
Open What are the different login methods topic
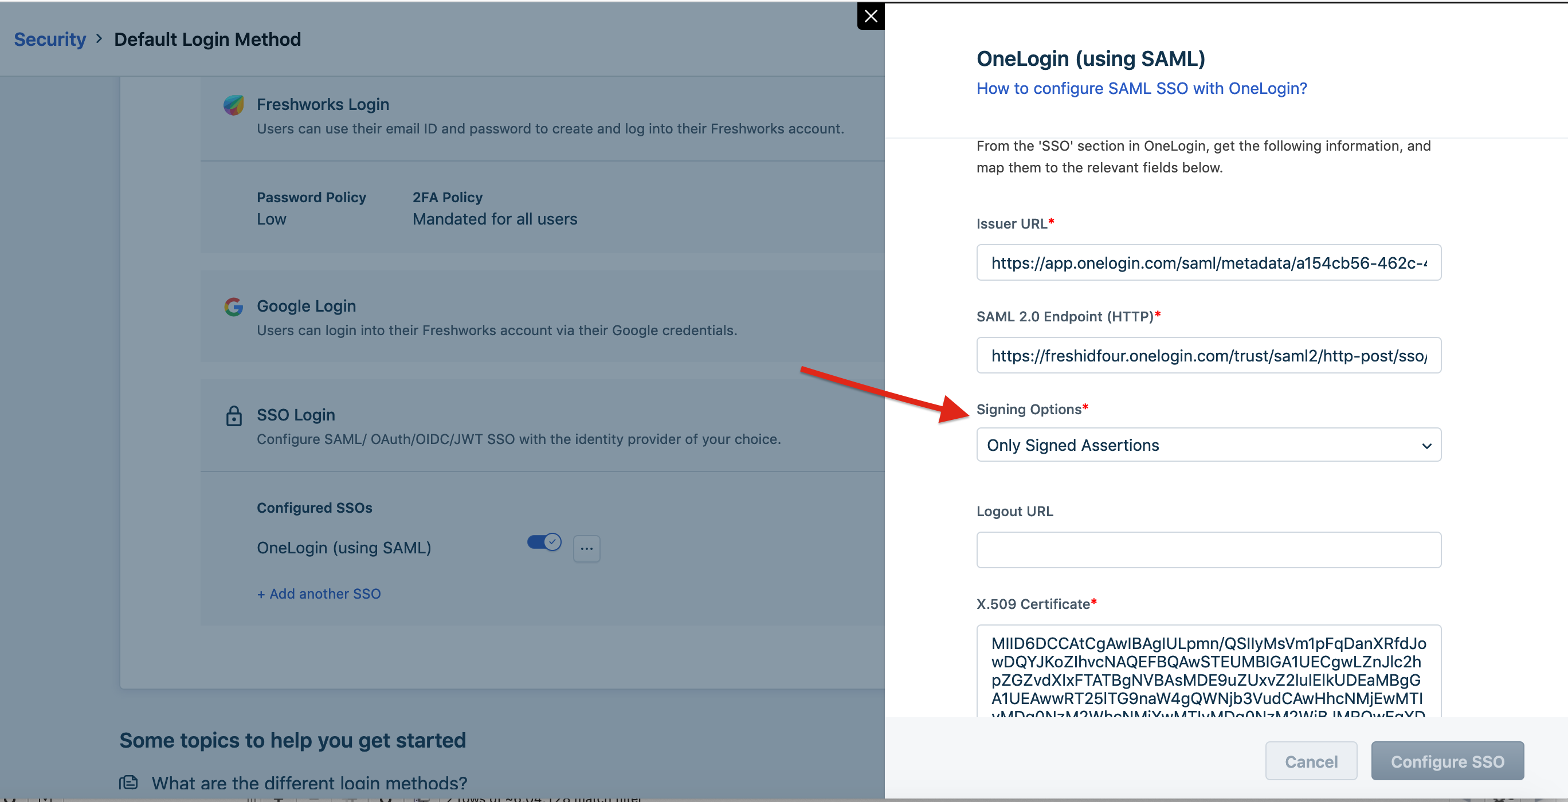[x=309, y=783]
